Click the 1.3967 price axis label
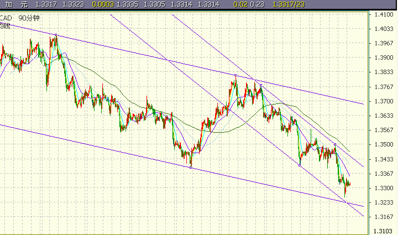 pos(384,43)
